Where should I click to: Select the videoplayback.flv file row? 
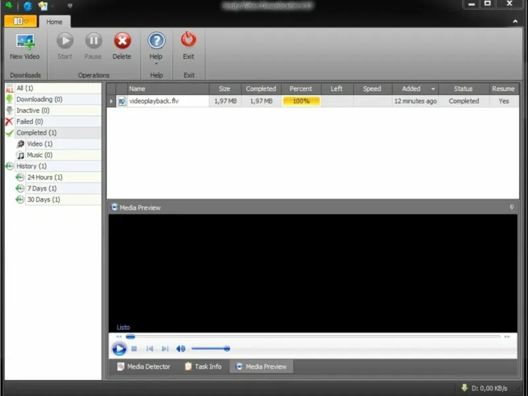pos(313,101)
